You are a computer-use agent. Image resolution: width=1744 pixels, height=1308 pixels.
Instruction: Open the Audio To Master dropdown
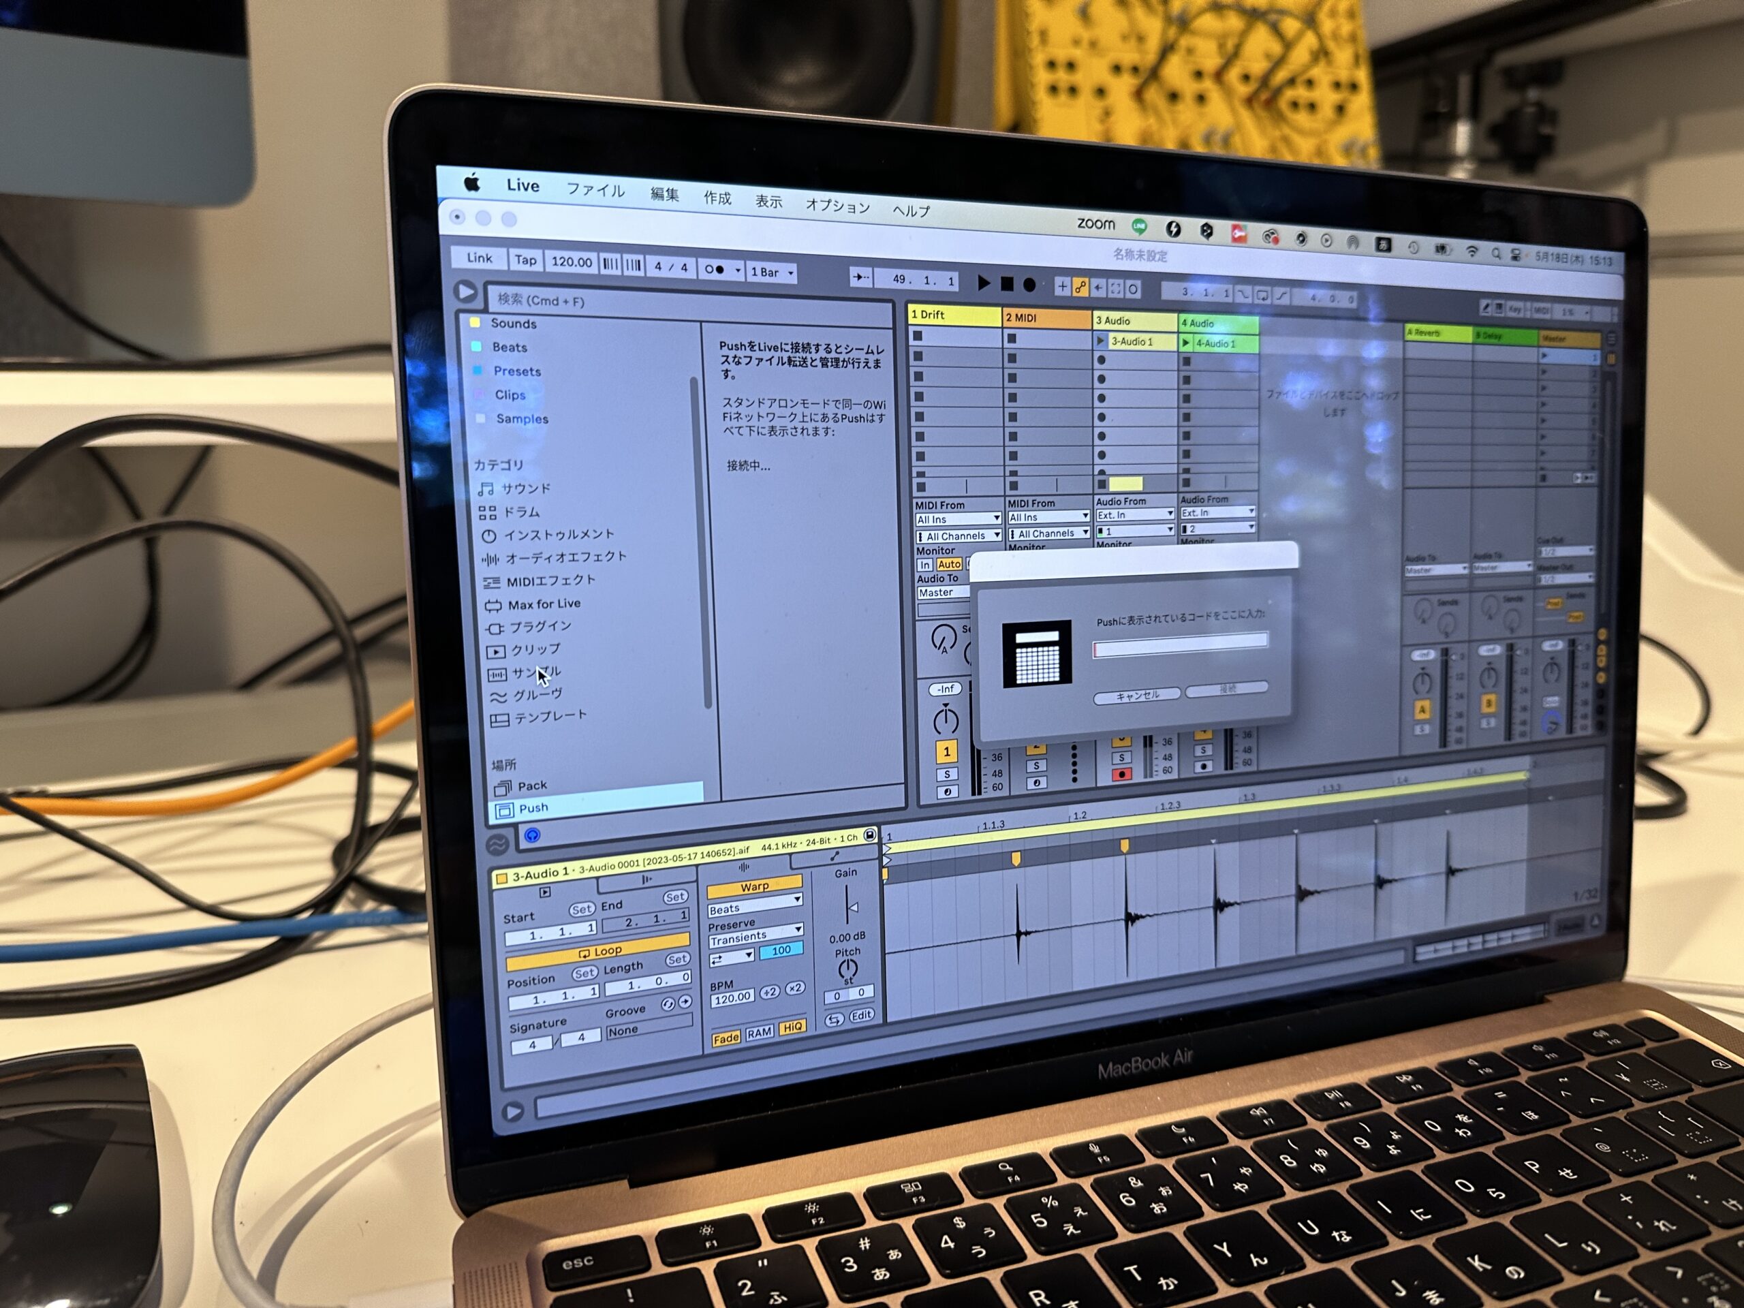click(x=943, y=593)
